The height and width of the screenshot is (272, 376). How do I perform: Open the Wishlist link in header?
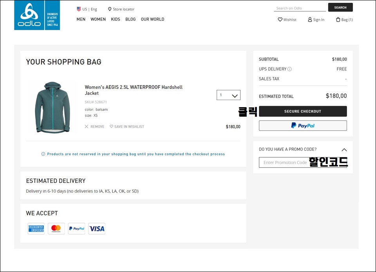287,20
